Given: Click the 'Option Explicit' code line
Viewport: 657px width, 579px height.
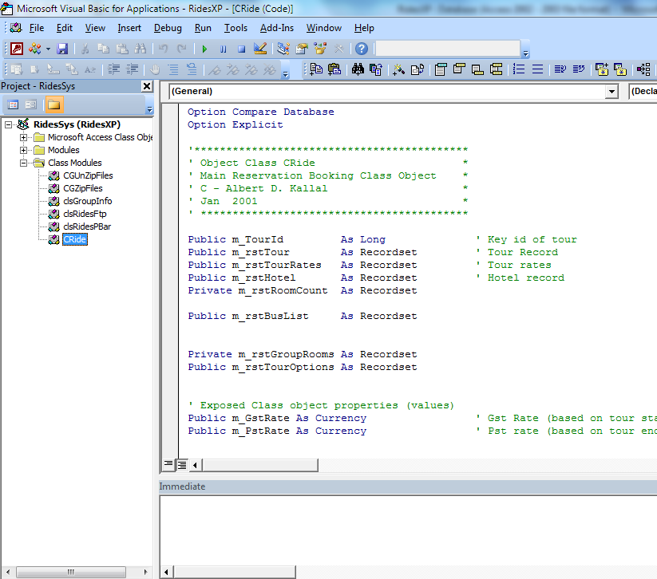Looking at the screenshot, I should (x=235, y=124).
